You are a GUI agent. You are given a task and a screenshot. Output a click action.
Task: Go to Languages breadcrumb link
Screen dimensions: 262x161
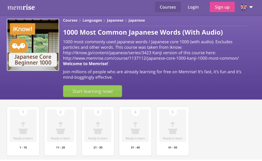pos(92,20)
